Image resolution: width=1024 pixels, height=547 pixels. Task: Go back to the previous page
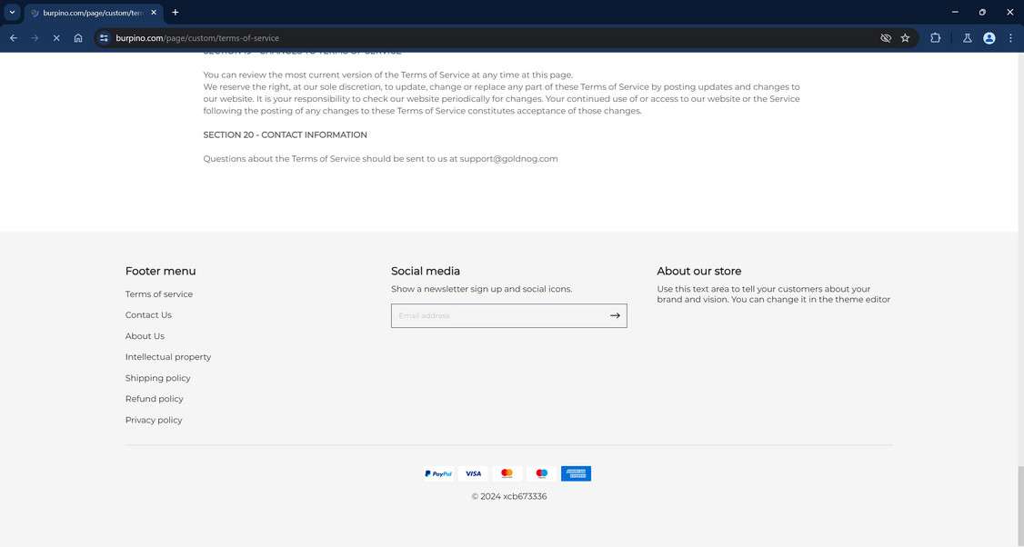(14, 38)
